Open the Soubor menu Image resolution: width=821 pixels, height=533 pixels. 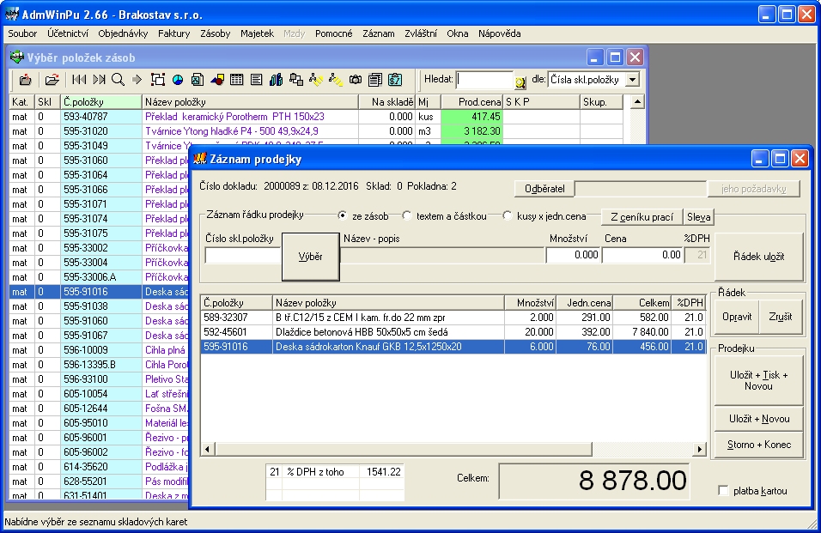coord(22,33)
